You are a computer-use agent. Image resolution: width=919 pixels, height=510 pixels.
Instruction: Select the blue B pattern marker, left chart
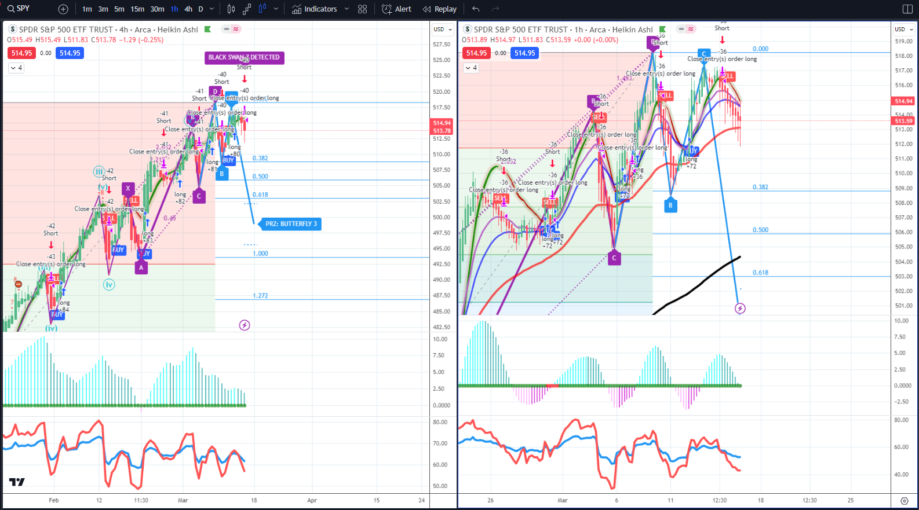click(222, 173)
